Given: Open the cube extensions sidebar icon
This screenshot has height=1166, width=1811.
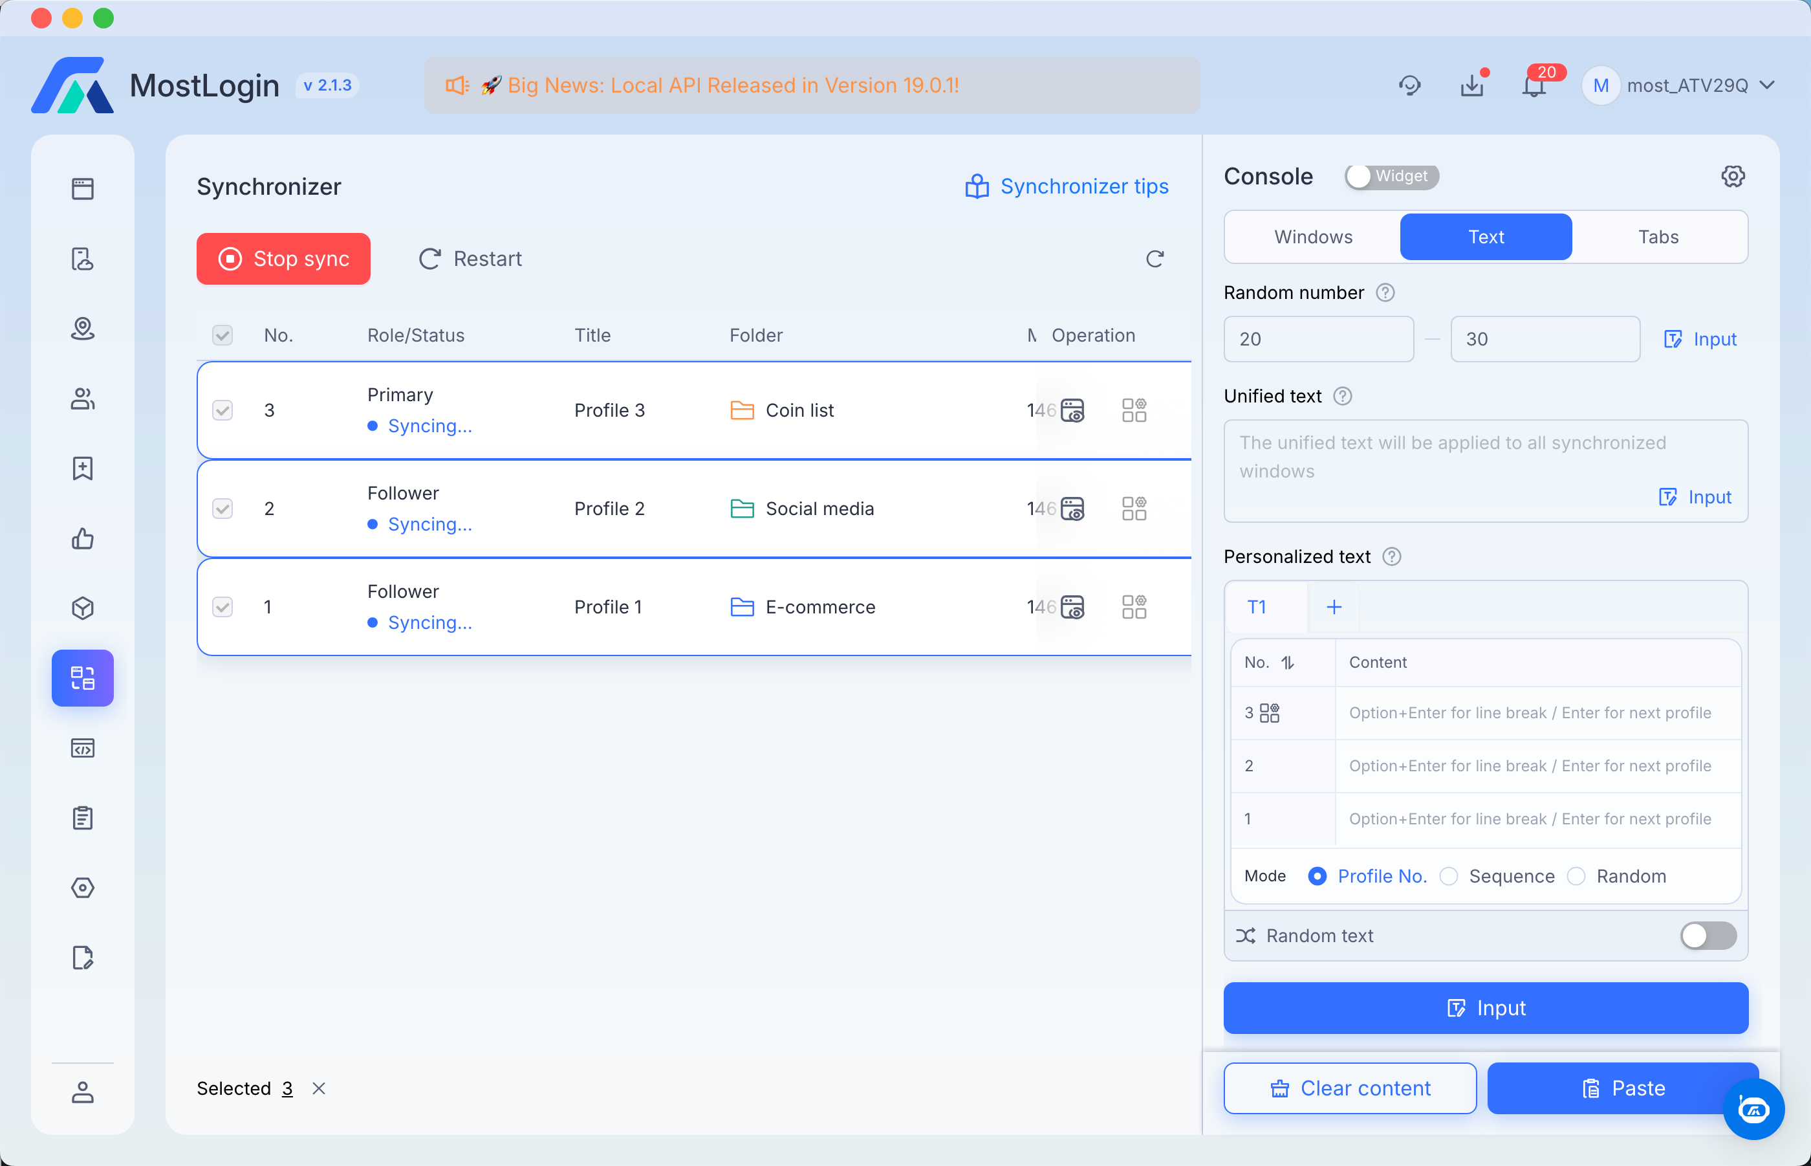Looking at the screenshot, I should coord(83,608).
